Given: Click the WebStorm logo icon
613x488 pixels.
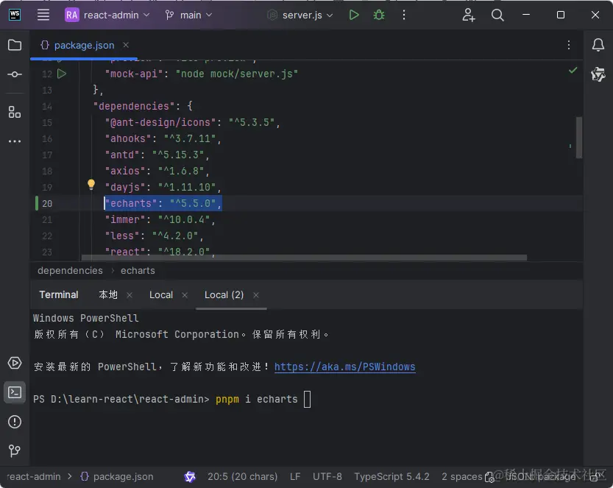Looking at the screenshot, I should click(15, 15).
